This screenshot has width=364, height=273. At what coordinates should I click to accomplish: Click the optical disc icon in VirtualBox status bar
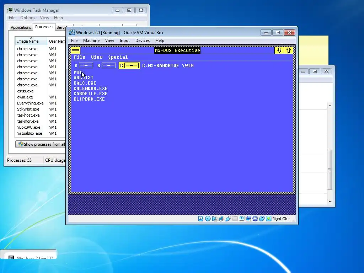coord(208,219)
